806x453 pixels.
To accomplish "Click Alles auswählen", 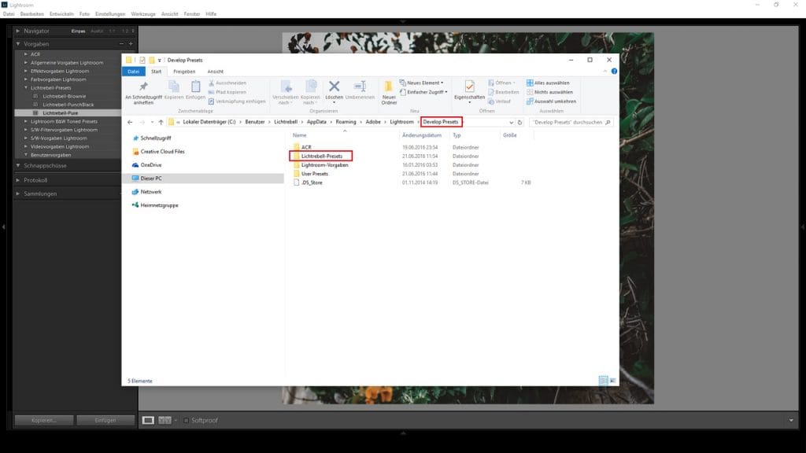I will pos(548,83).
